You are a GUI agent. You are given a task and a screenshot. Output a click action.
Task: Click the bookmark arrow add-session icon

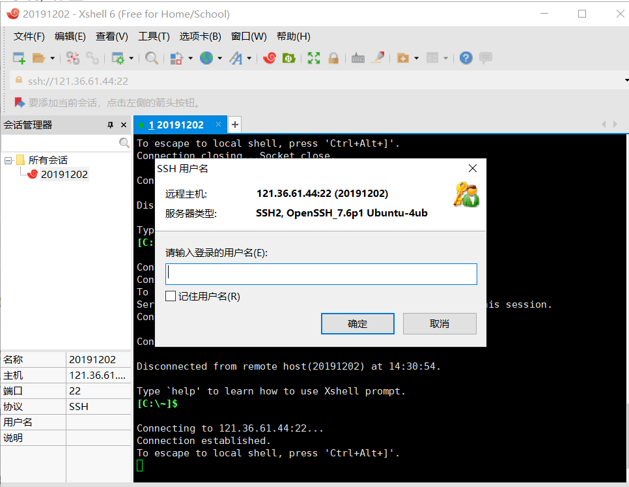coord(20,103)
